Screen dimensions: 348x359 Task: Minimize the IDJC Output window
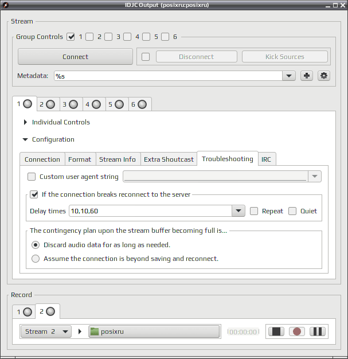tap(328, 6)
